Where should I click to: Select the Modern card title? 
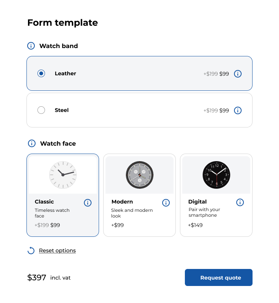tap(122, 202)
